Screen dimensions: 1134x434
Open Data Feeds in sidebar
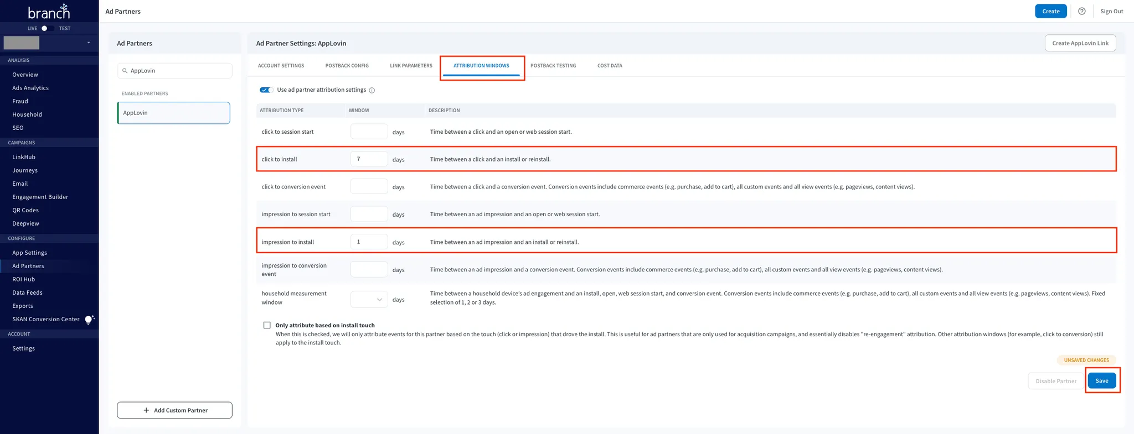click(x=27, y=292)
